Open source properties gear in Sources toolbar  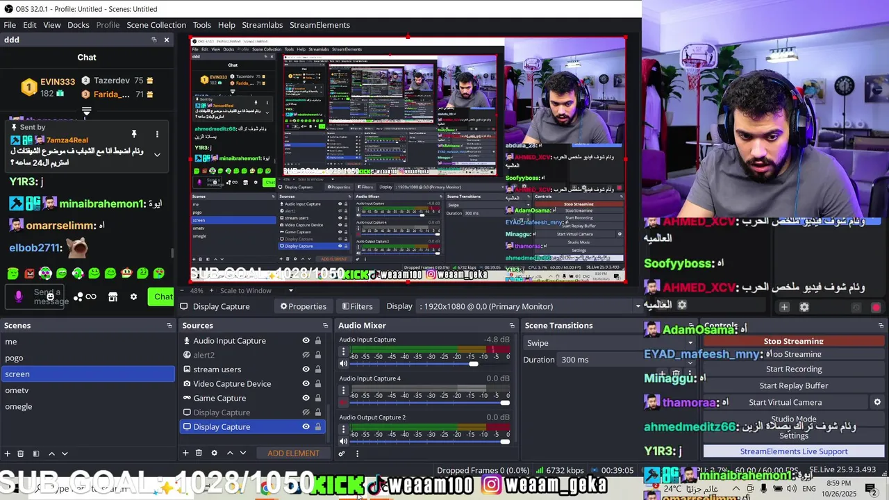click(214, 453)
